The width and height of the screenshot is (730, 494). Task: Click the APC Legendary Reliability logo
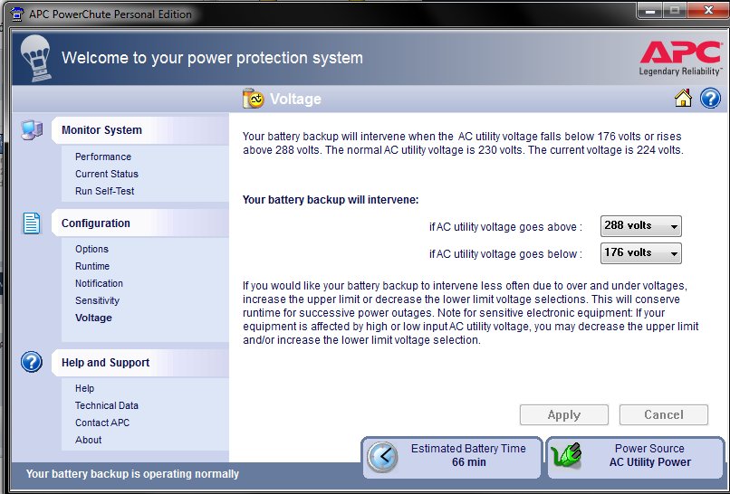[681, 58]
